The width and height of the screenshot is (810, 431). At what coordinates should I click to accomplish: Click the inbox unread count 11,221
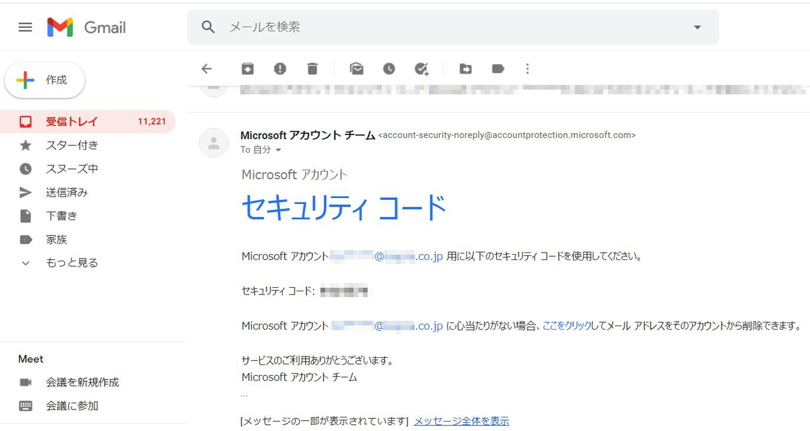pyautogui.click(x=152, y=122)
